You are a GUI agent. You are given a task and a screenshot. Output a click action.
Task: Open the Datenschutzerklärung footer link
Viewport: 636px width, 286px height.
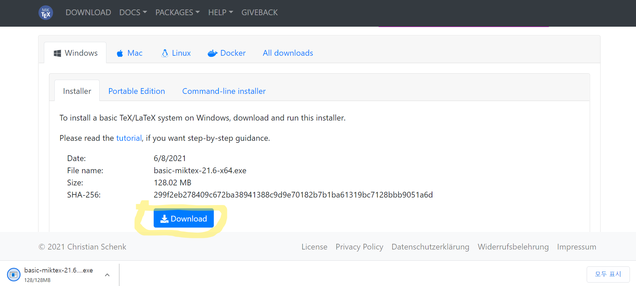point(430,247)
